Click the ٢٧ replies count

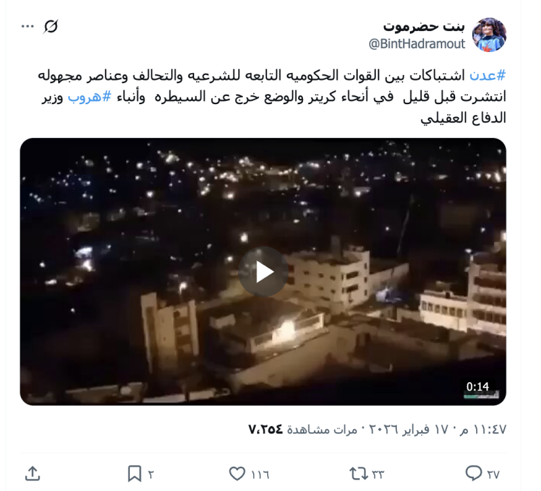tap(494, 475)
